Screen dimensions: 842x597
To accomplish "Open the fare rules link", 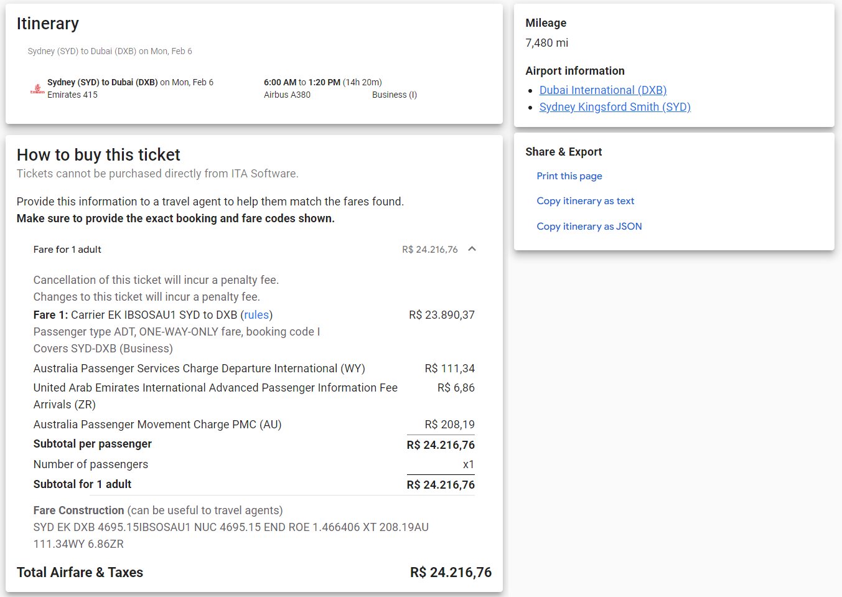I will (256, 315).
